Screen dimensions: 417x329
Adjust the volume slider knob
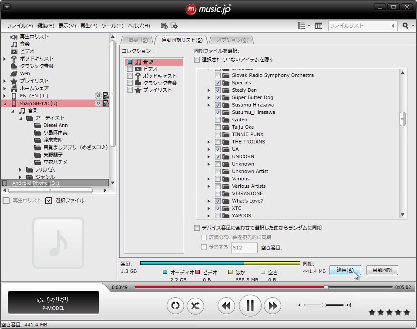click(324, 305)
